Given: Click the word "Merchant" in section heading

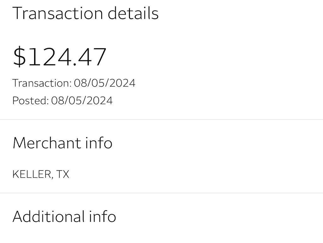Looking at the screenshot, I should [46, 143].
